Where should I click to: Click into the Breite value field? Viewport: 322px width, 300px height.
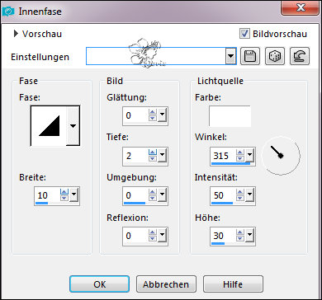click(47, 195)
